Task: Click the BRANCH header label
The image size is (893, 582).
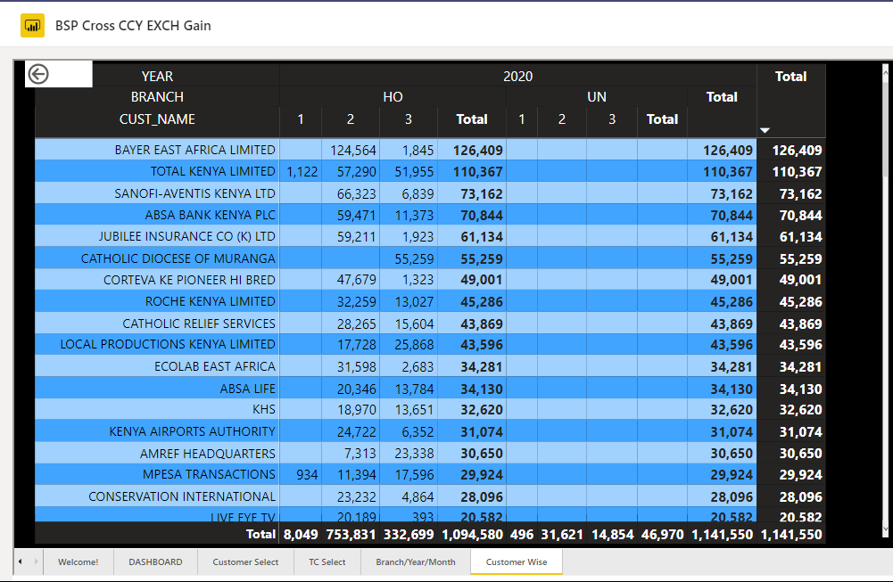Action: (157, 97)
